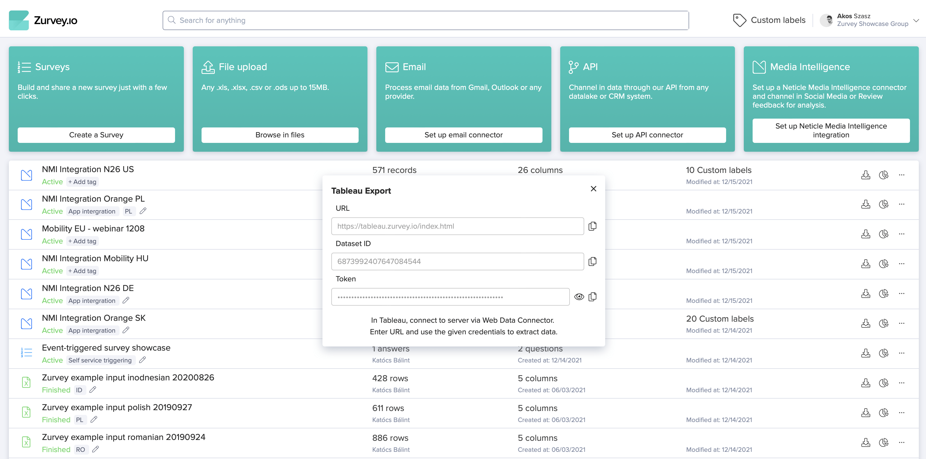Edit tags of NMI Integration Orange PL
Viewport: 926px width, 459px height.
tap(143, 211)
